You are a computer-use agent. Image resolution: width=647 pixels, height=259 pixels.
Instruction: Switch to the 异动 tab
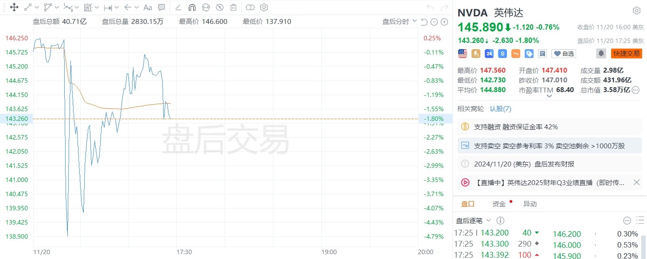(x=530, y=204)
